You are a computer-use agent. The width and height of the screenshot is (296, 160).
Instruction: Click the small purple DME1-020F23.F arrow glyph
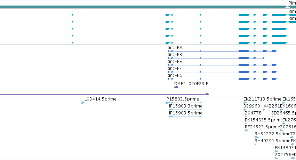point(176,87)
